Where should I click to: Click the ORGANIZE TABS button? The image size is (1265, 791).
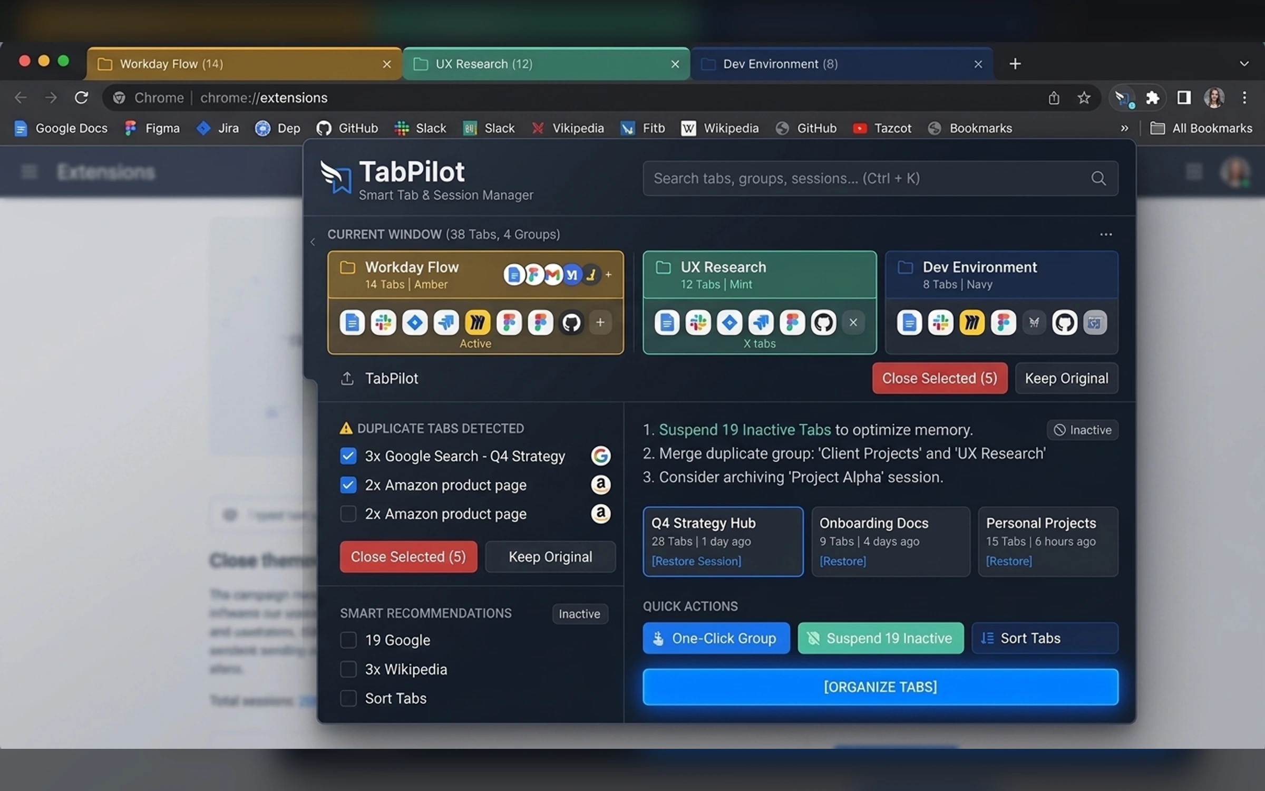[880, 687]
